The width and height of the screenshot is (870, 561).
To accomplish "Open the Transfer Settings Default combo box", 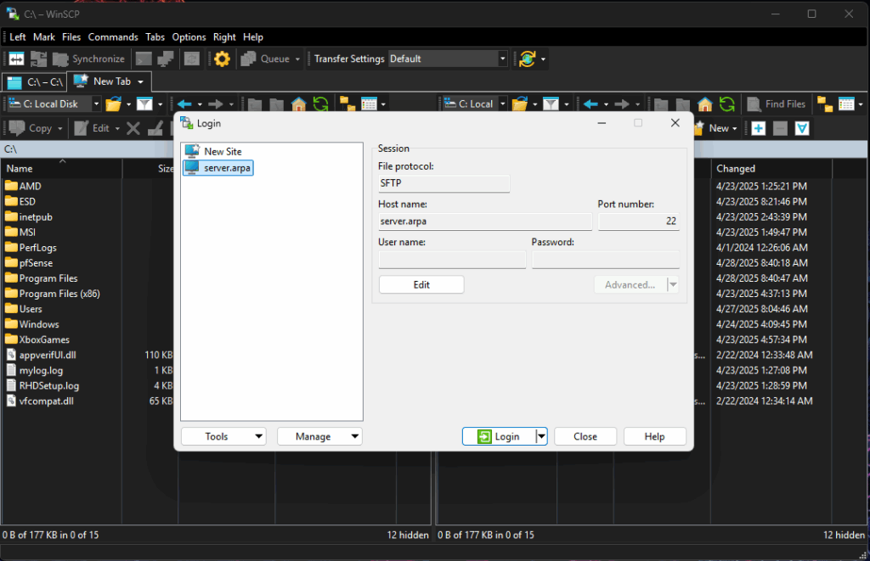I will click(x=448, y=59).
